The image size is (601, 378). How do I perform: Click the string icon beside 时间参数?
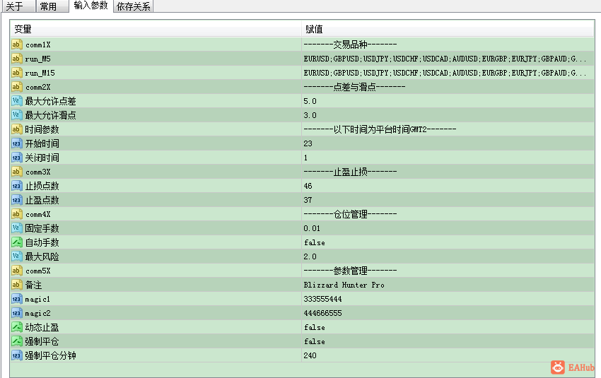pyautogui.click(x=16, y=129)
